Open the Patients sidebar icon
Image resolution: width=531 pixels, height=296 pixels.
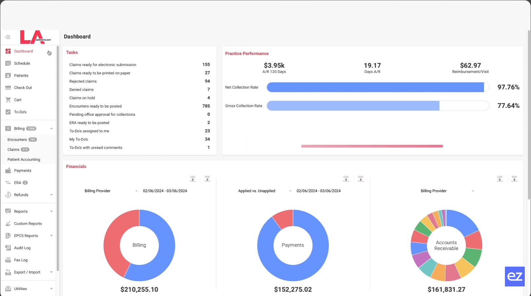(8, 76)
